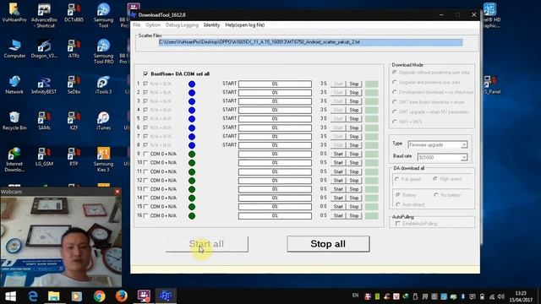Open the SAMs desktop icon

pyautogui.click(x=44, y=121)
